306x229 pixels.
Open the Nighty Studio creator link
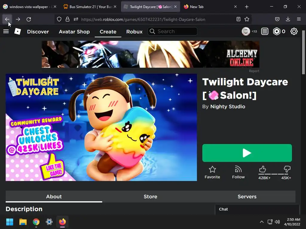(228, 106)
